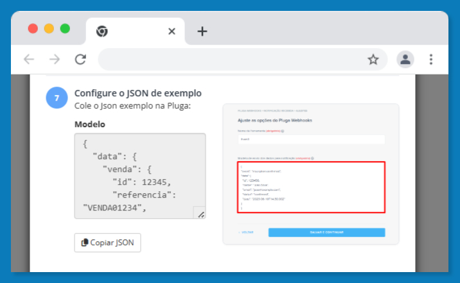Click the resize handle of the JSON box
The height and width of the screenshot is (283, 460).
201,215
